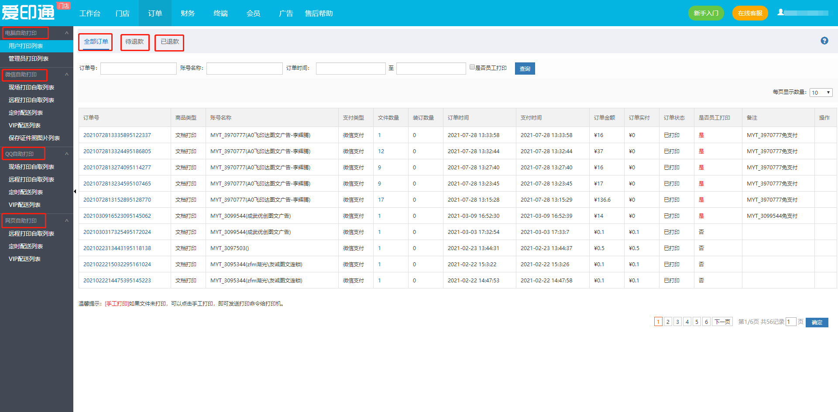The image size is (838, 412).
Task: Open order 2021072813324495186805
Action: pyautogui.click(x=117, y=151)
